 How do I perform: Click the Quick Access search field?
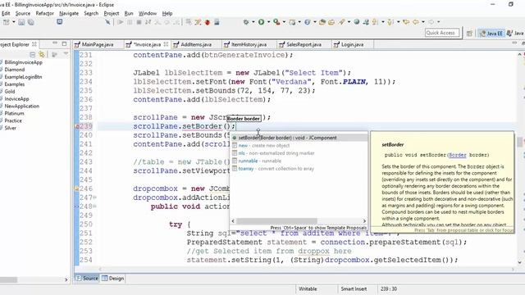(x=442, y=33)
